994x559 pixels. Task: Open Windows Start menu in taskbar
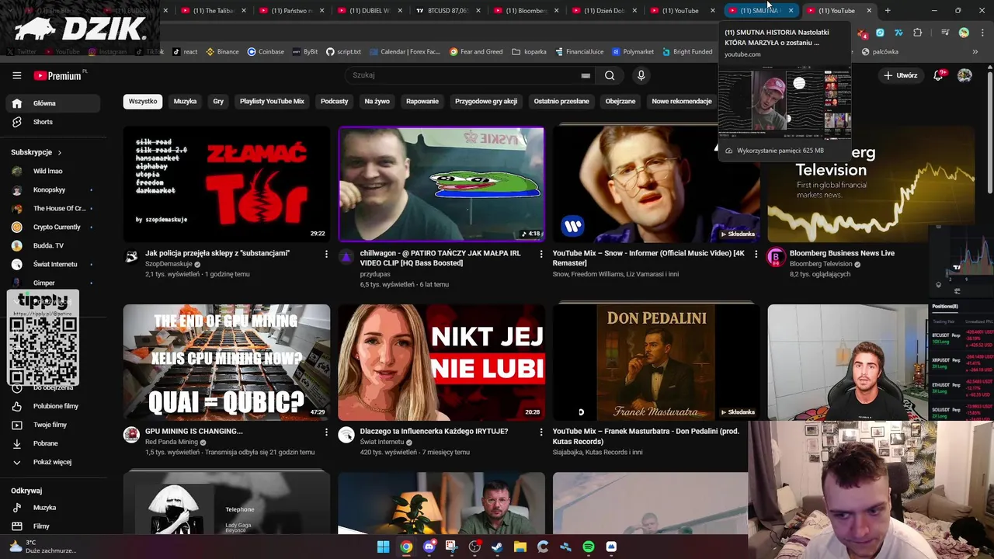pos(383,547)
